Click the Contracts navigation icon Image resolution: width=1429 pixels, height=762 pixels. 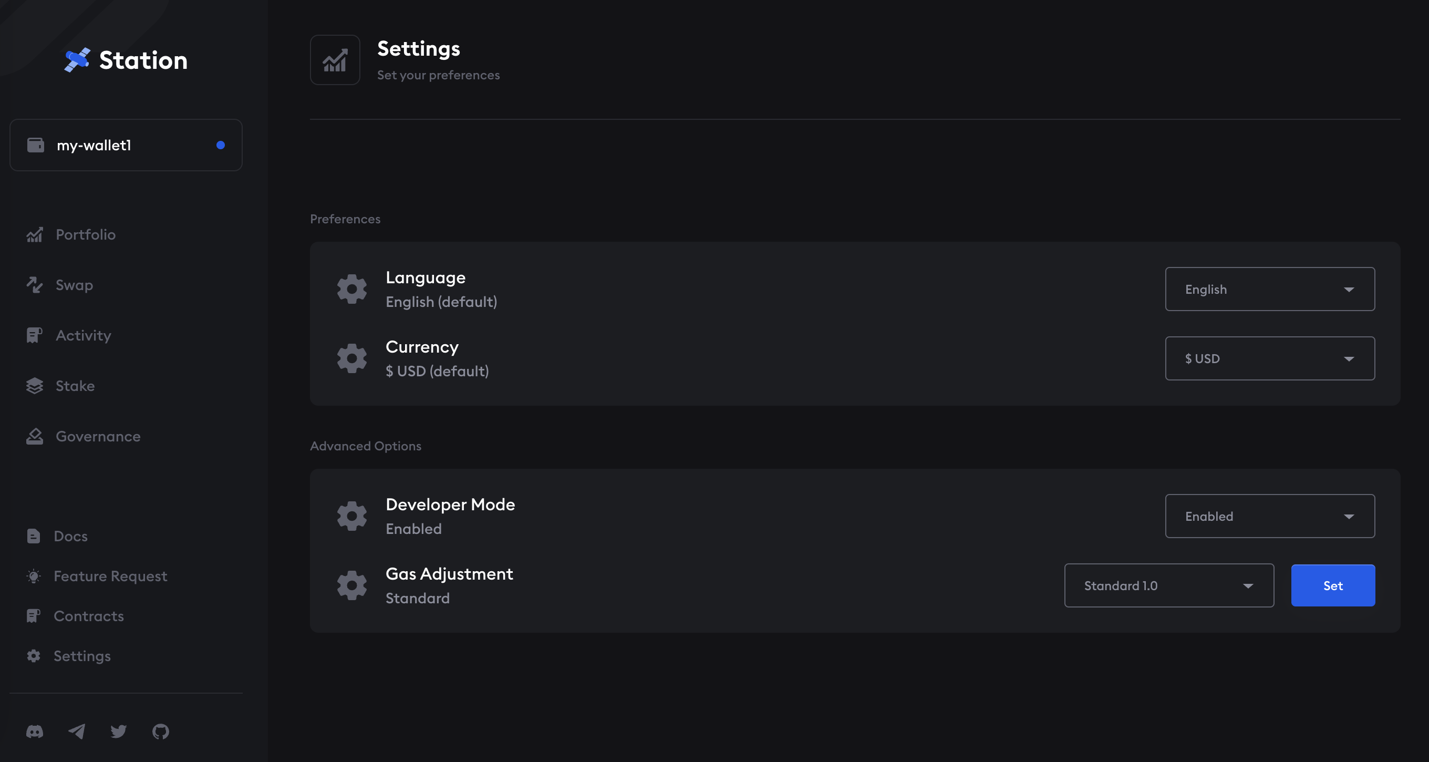pos(34,615)
